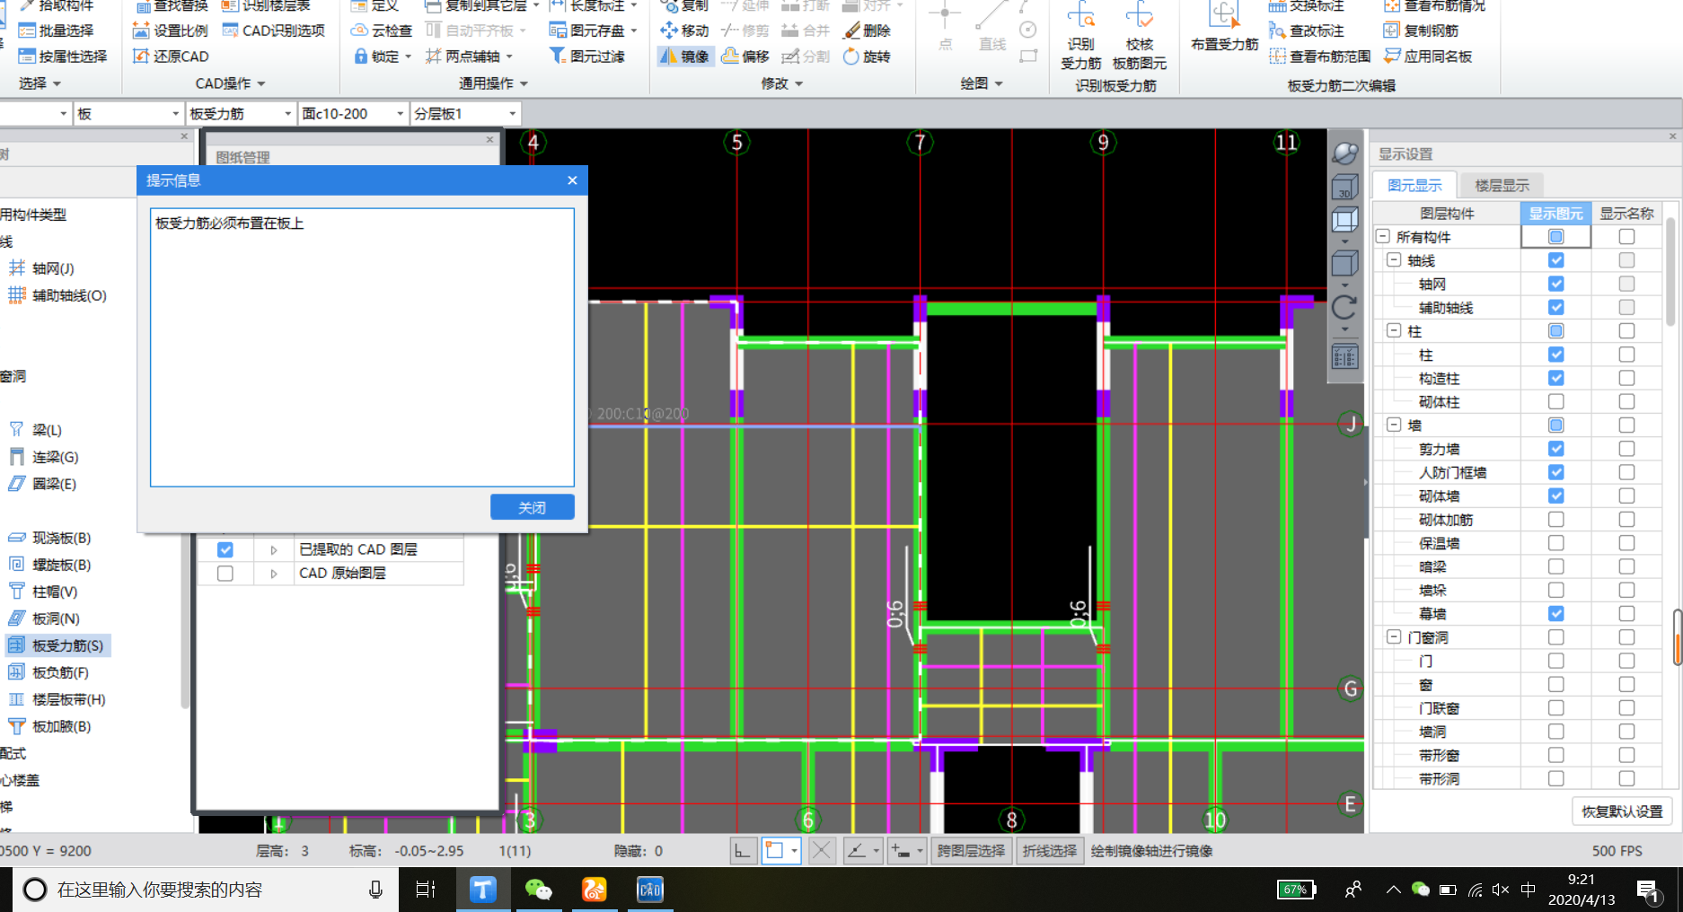Click 按属性选择 tool
Screen dimensions: 1683x912
(x=63, y=56)
